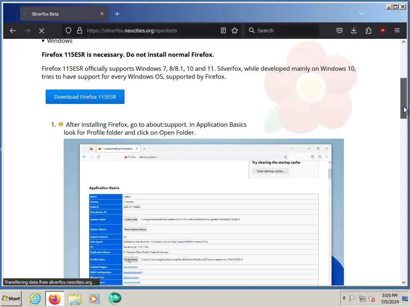View site security padlock info

click(x=80, y=30)
